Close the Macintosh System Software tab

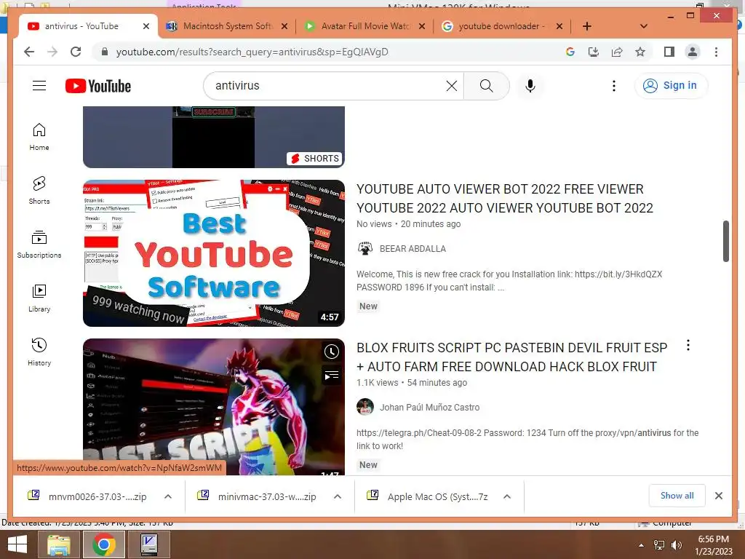coord(284,26)
